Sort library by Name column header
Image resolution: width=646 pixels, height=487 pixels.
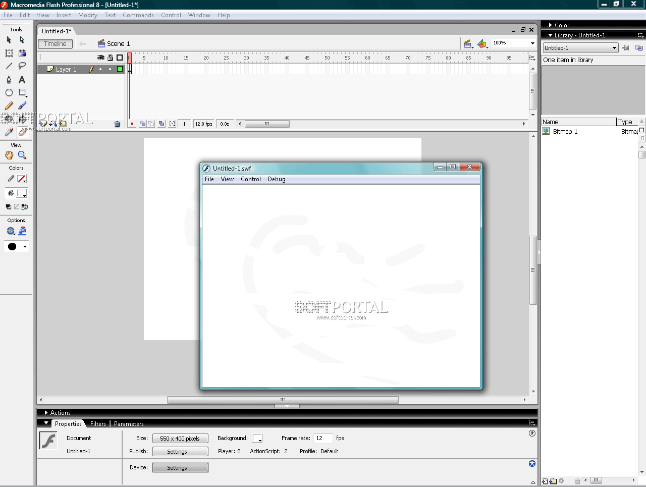tap(579, 122)
